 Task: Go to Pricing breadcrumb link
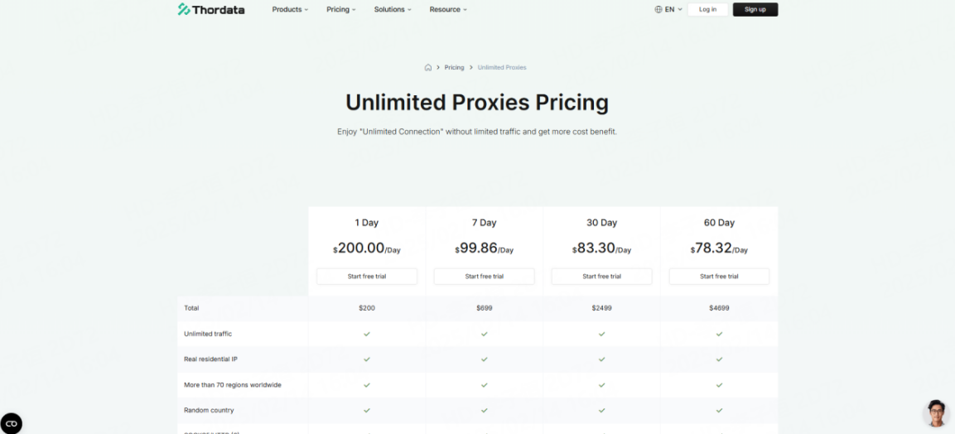pos(454,67)
